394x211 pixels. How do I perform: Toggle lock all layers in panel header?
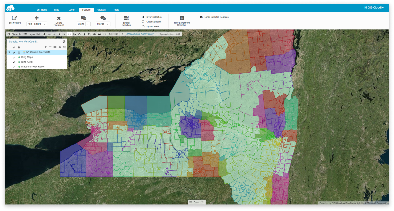click(19, 47)
